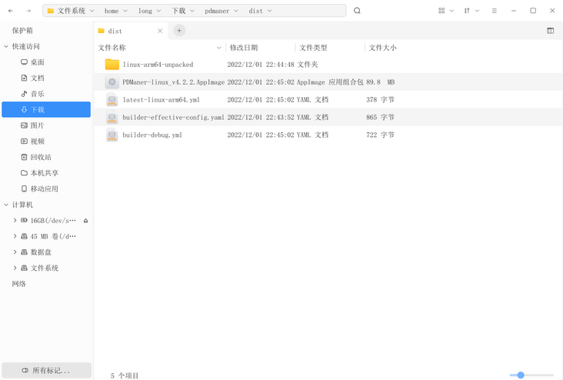The height and width of the screenshot is (380, 563).
Task: Eject the 16GB drive
Action: pyautogui.click(x=86, y=221)
